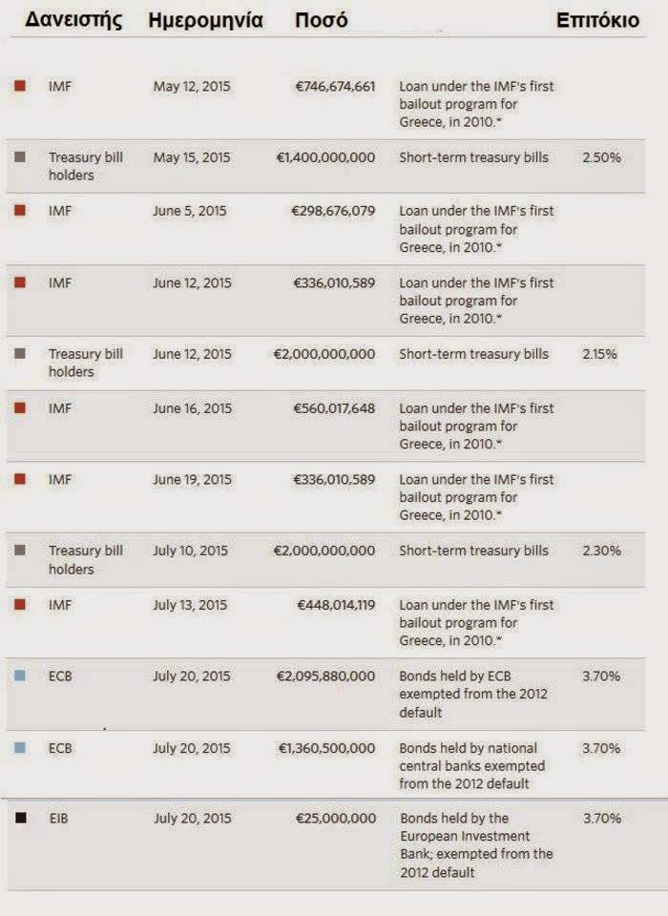Click the blue square in the €2,095,880,000 ECB row
The image size is (668, 916).
point(20,677)
